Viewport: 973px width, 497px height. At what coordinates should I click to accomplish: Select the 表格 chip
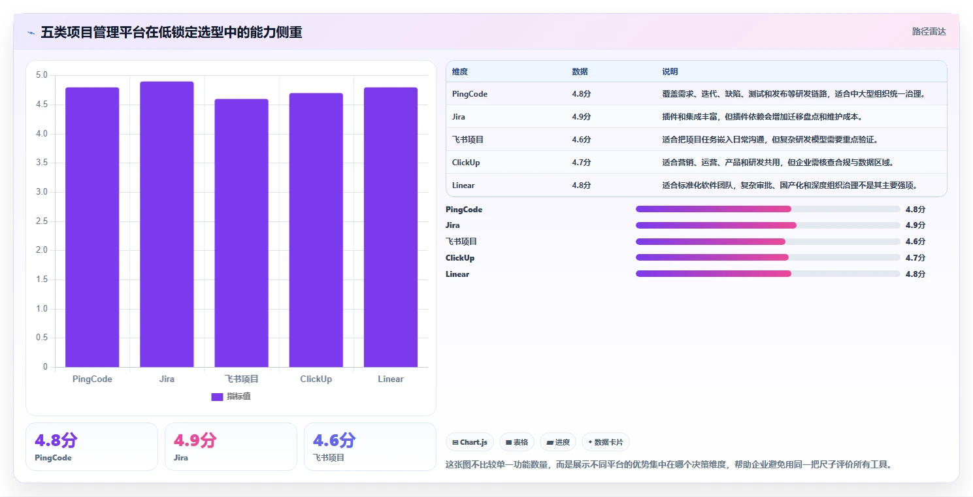(517, 442)
